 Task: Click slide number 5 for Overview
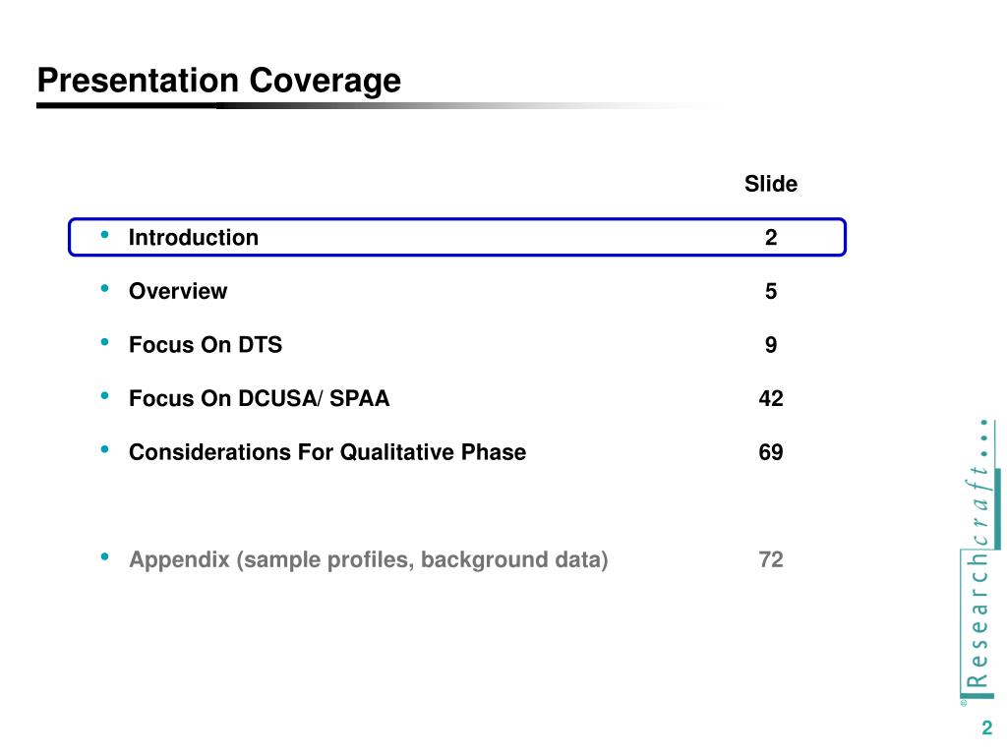click(x=771, y=291)
